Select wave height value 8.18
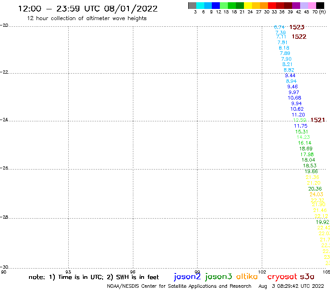The height and width of the screenshot is (290, 330). coord(284,48)
